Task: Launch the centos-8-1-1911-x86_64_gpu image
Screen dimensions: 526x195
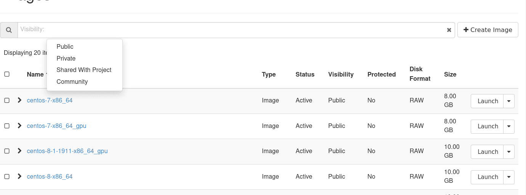Action: [488, 152]
